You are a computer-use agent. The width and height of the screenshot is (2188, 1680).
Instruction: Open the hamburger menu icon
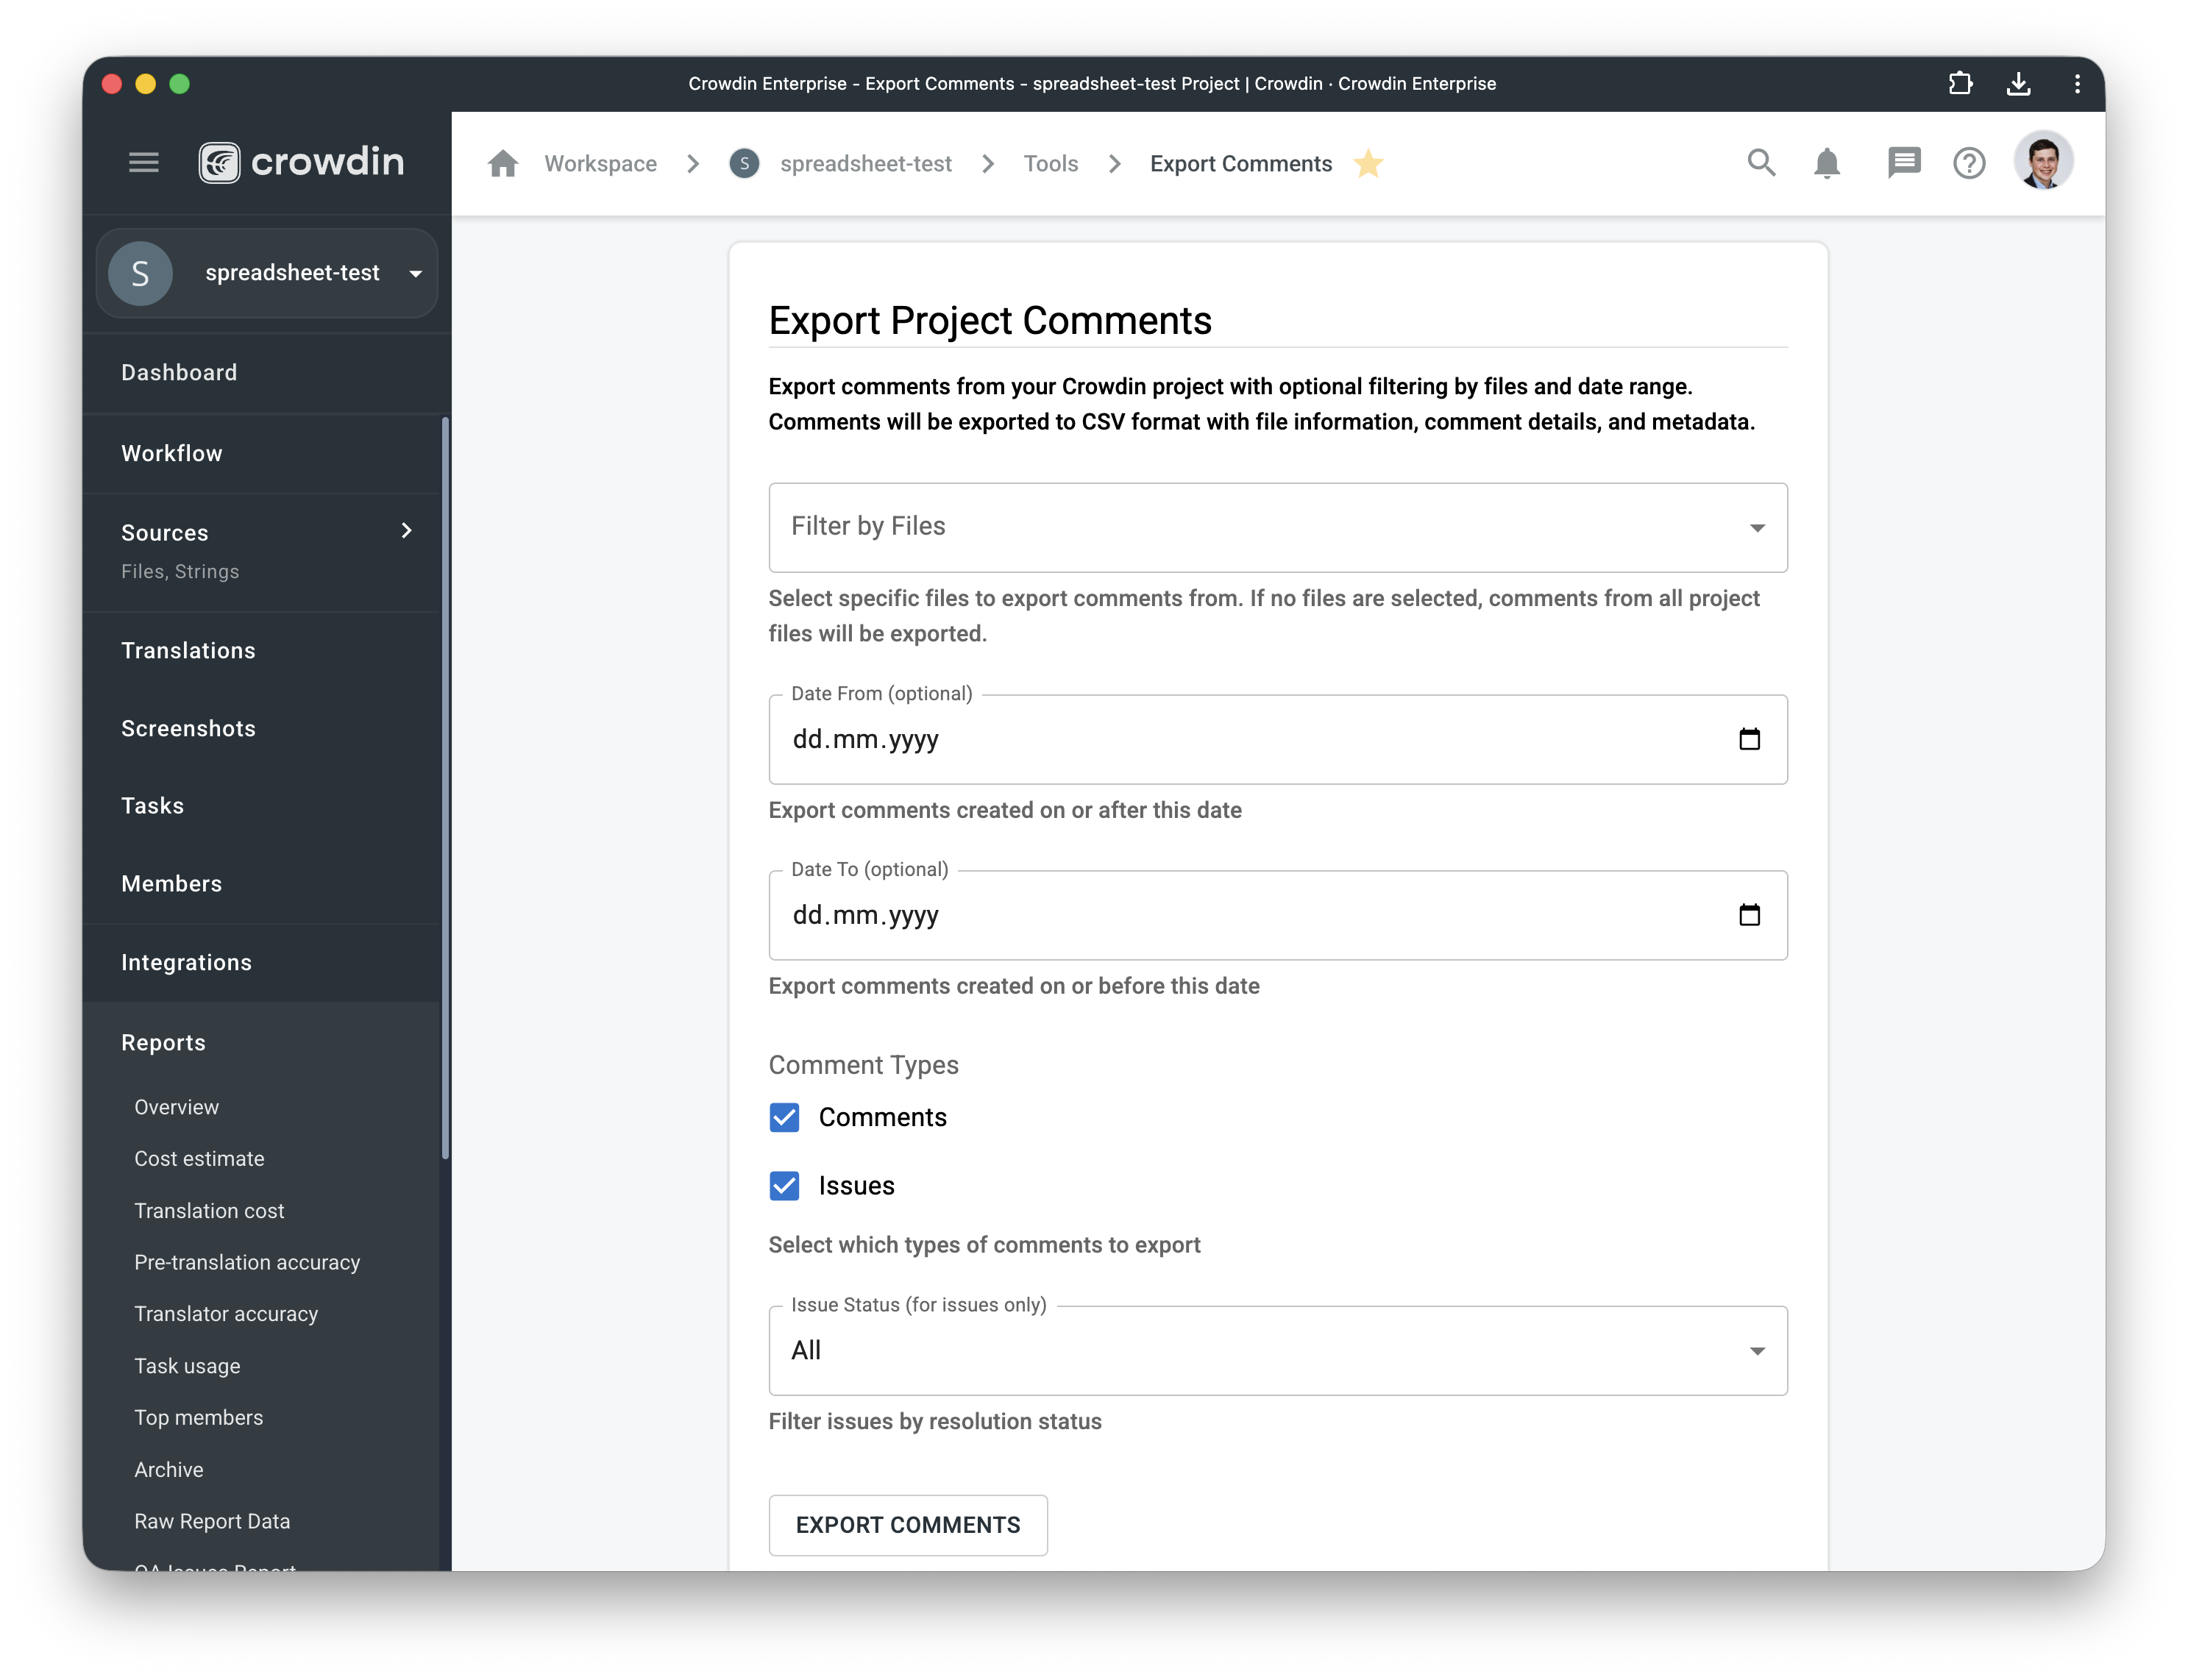point(144,162)
